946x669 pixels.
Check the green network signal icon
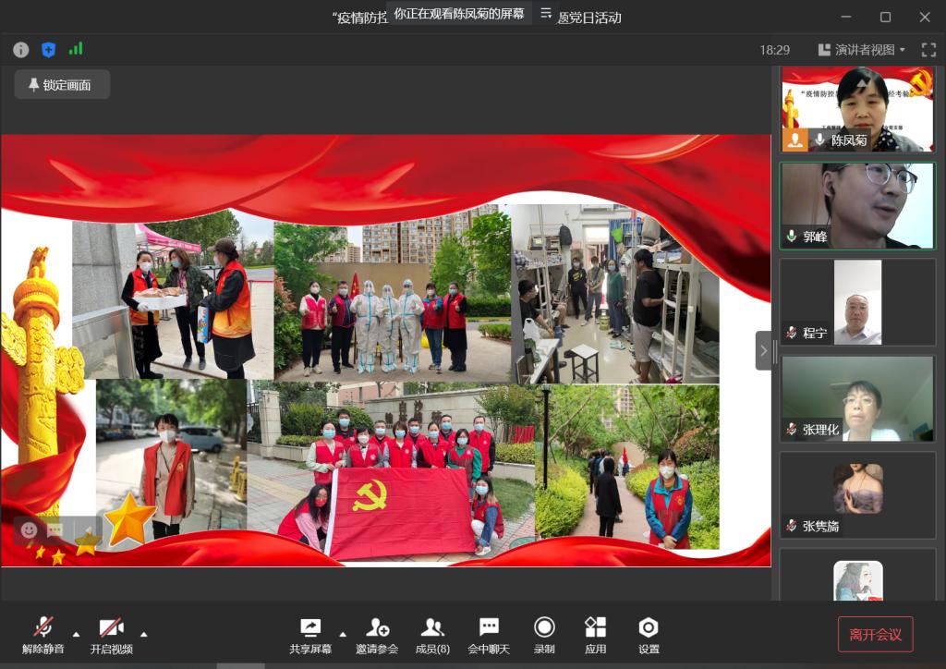pos(76,49)
